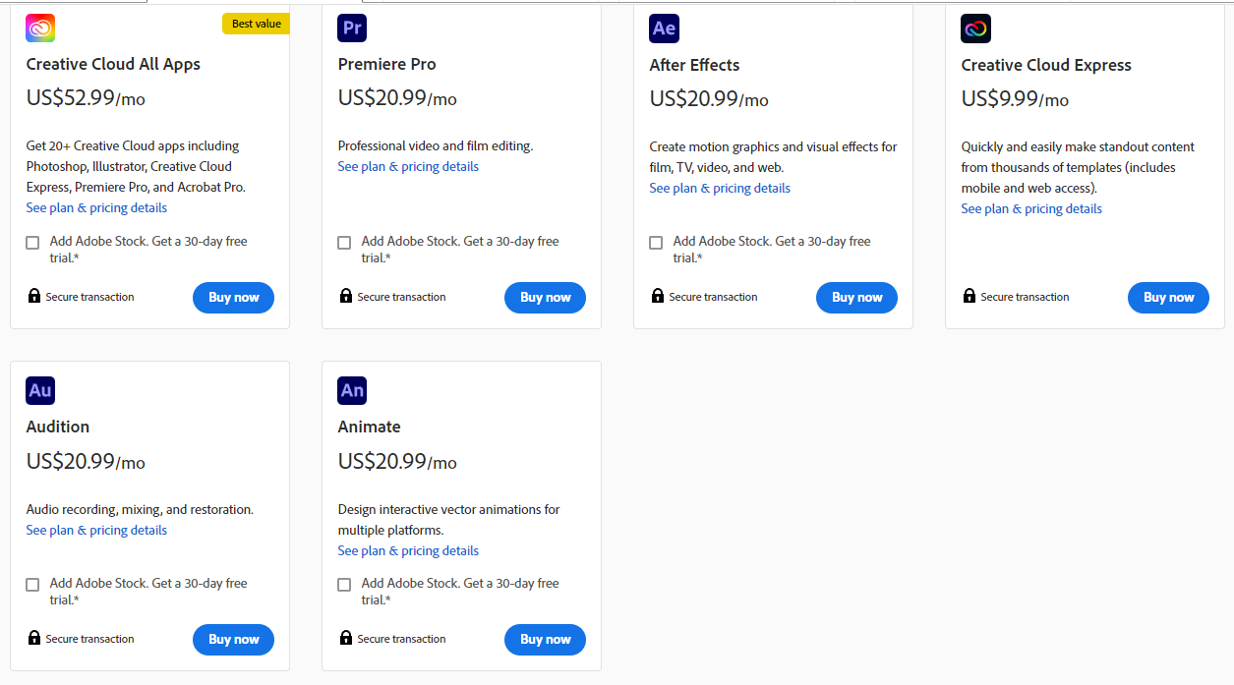1234x685 pixels.
Task: Buy the Creative Cloud All Apps plan
Action: point(233,298)
